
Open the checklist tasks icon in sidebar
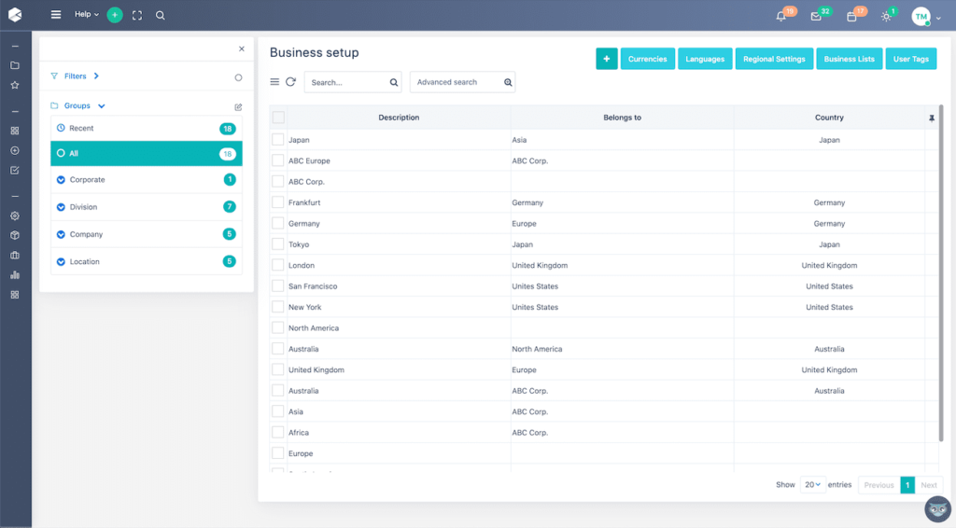click(15, 171)
